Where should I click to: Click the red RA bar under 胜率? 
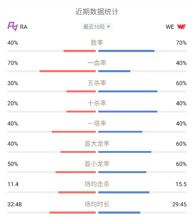tap(80, 51)
